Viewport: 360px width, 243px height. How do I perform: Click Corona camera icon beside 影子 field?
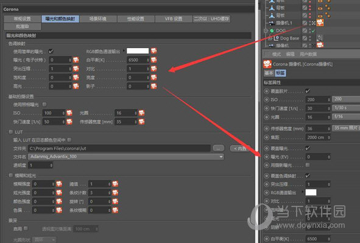point(154,86)
